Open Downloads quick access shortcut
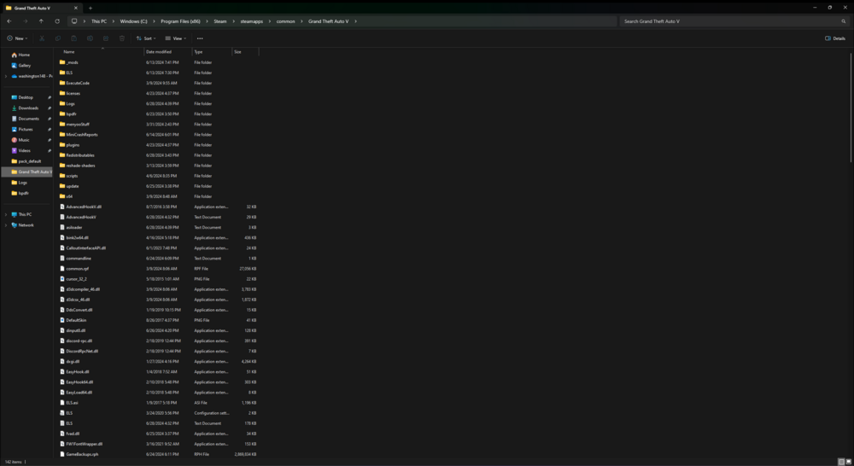 click(x=27, y=108)
